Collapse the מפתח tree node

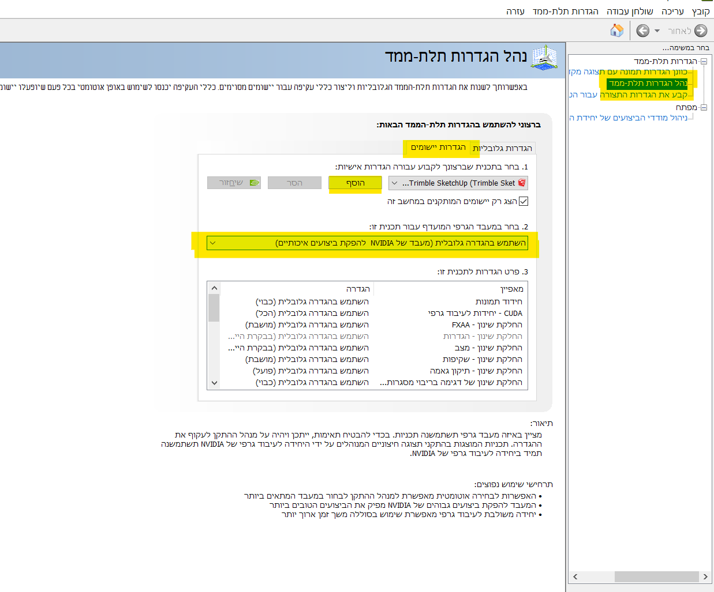coord(704,107)
